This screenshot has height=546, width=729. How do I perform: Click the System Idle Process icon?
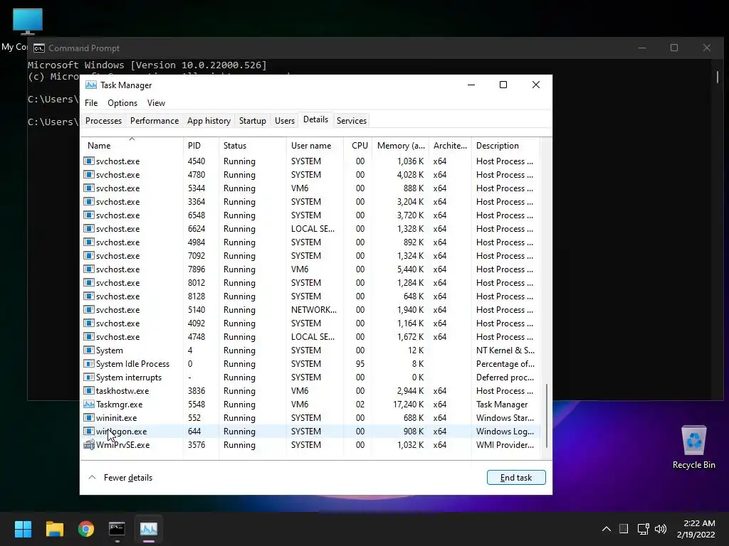(88, 364)
